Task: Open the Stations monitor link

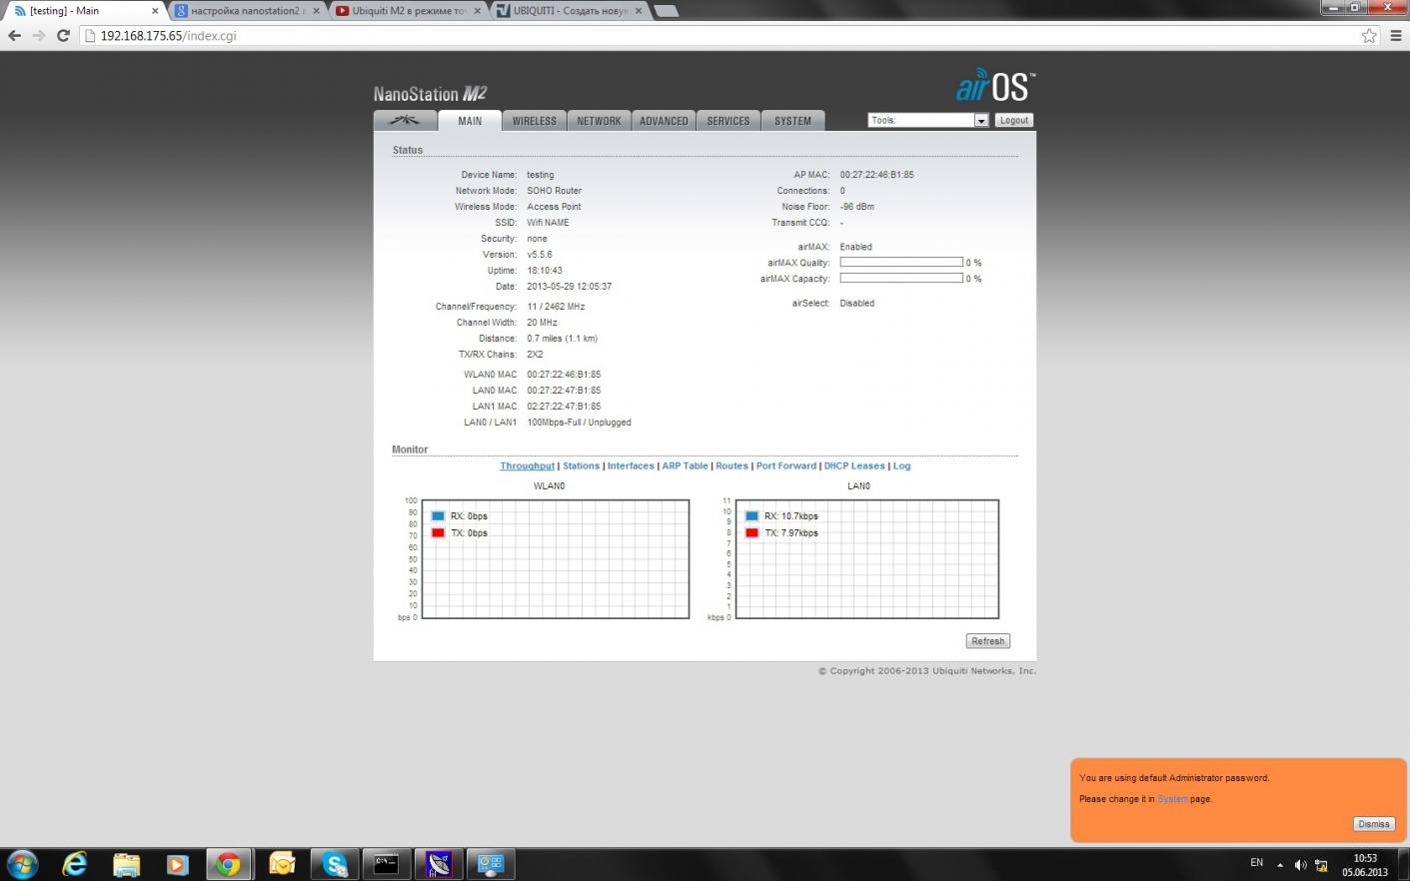Action: 581,465
